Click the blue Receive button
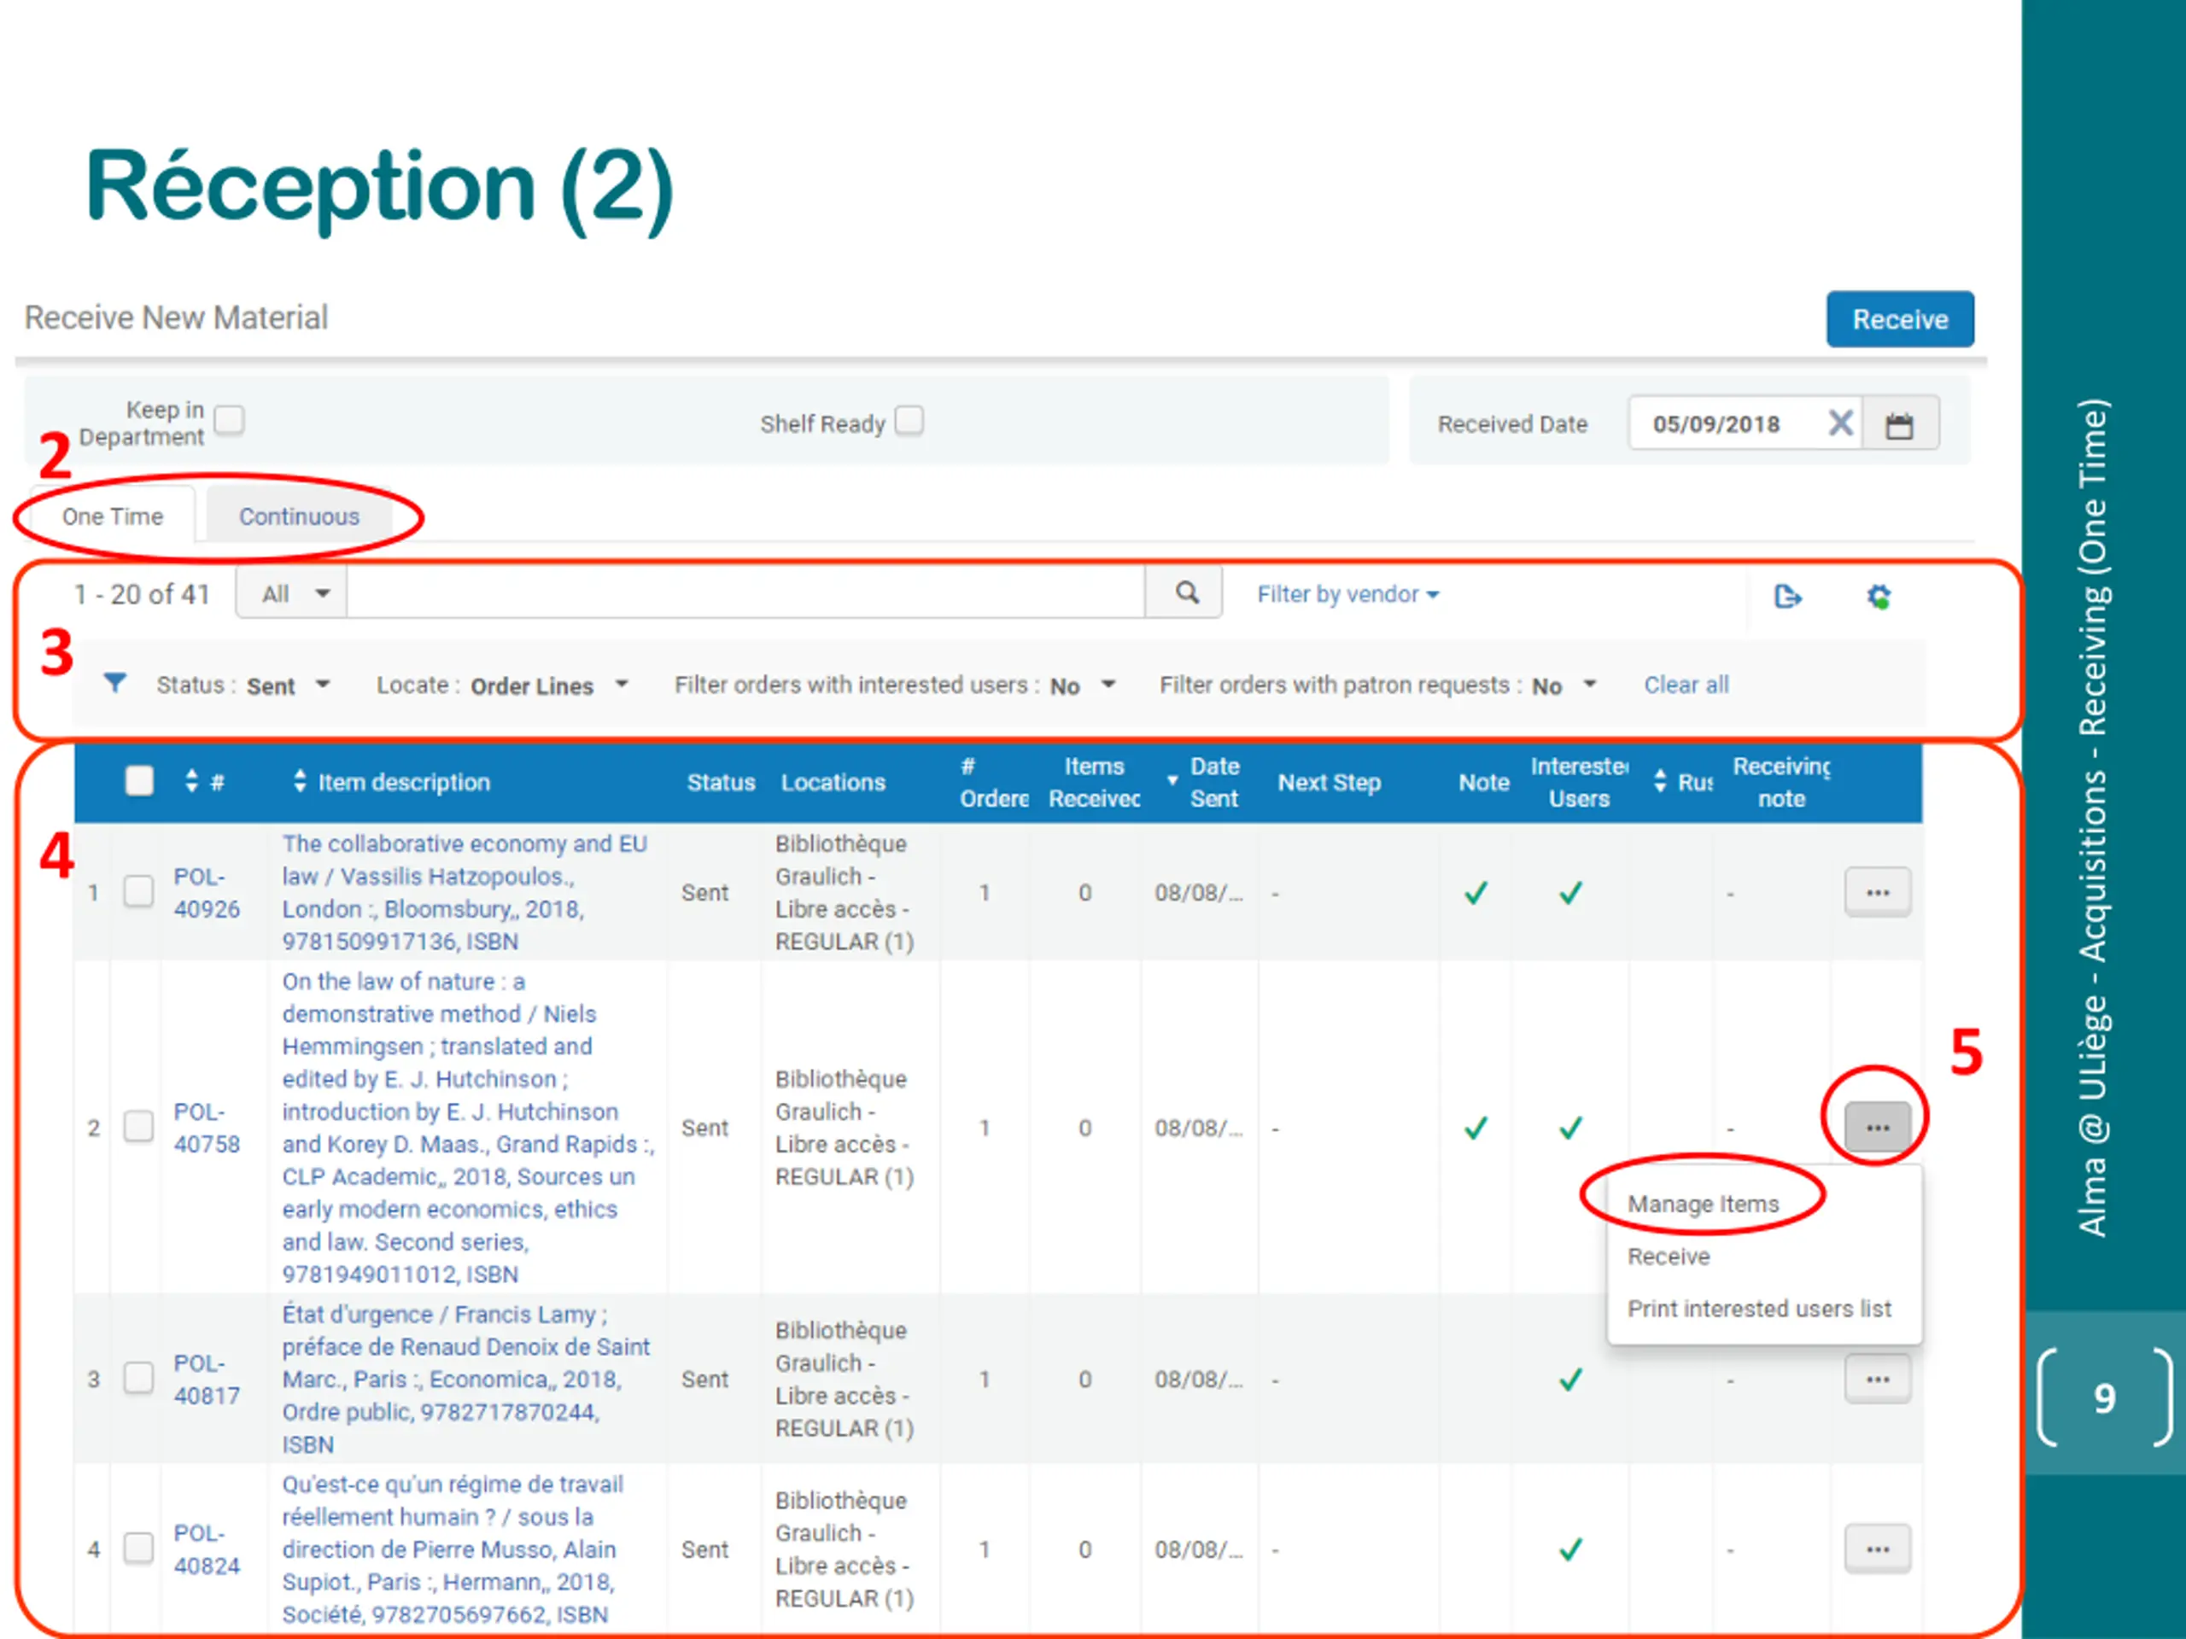The image size is (2186, 1639). point(1899,319)
